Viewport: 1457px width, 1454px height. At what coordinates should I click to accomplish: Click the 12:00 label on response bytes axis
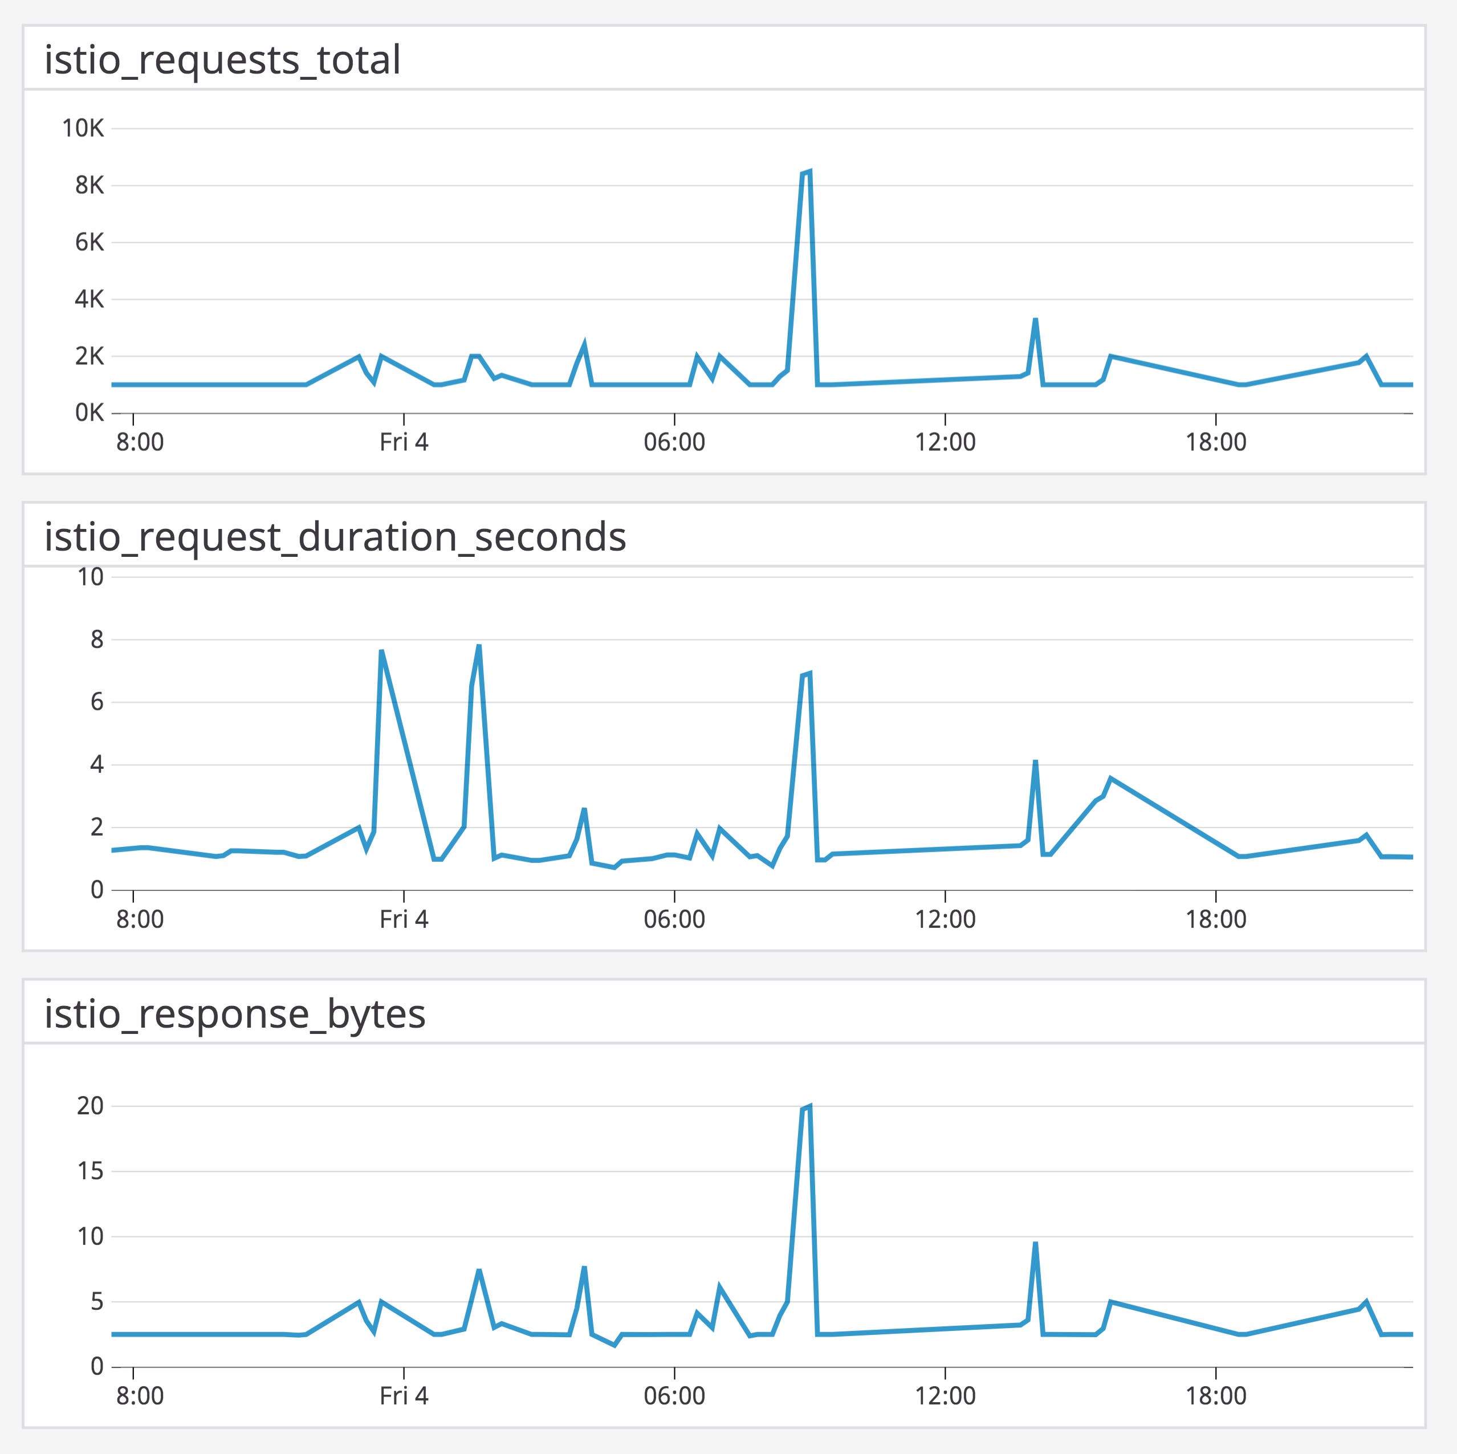[x=945, y=1395]
